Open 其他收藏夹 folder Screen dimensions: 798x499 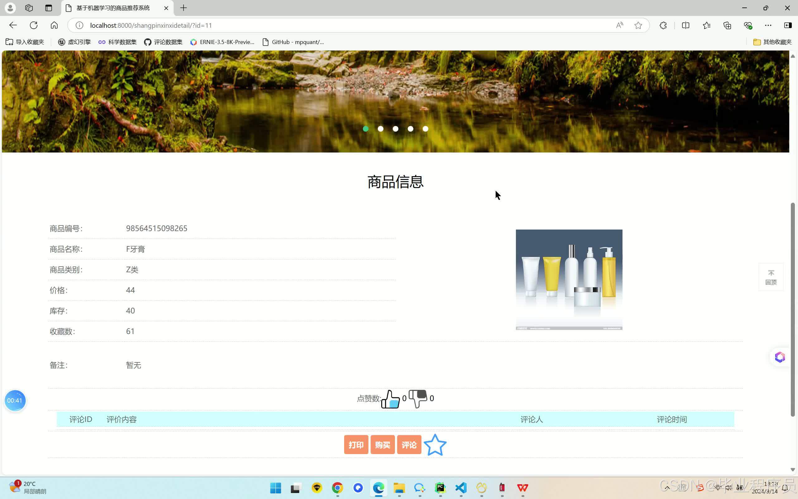772,42
